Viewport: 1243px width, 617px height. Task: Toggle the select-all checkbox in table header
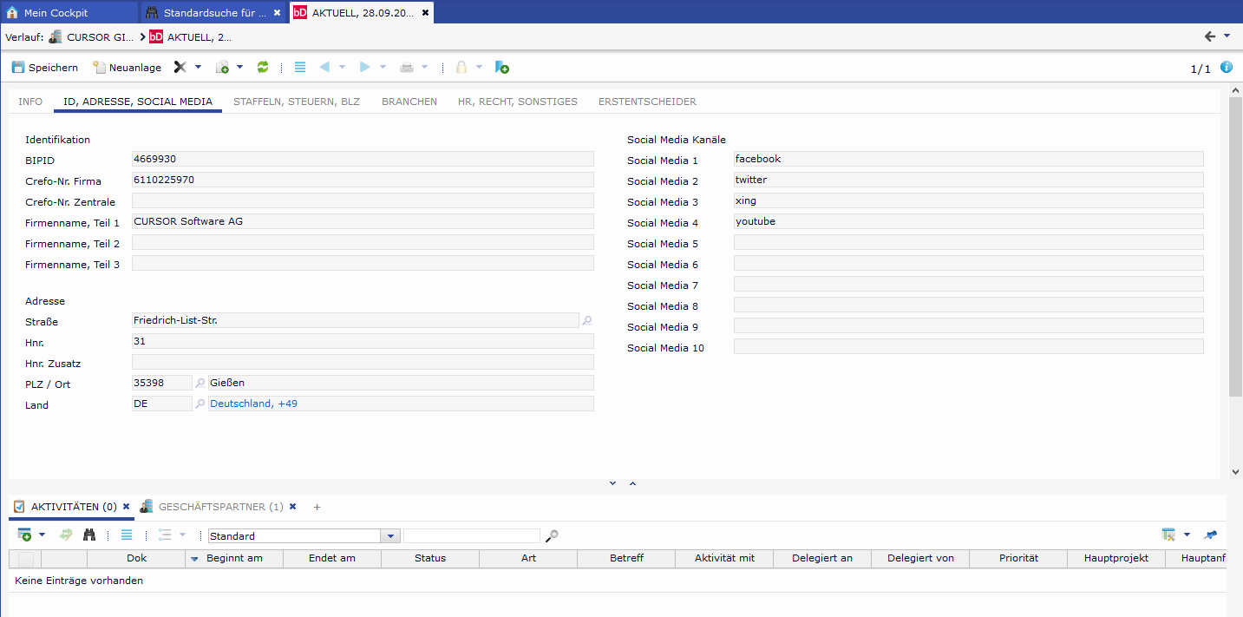(x=25, y=559)
